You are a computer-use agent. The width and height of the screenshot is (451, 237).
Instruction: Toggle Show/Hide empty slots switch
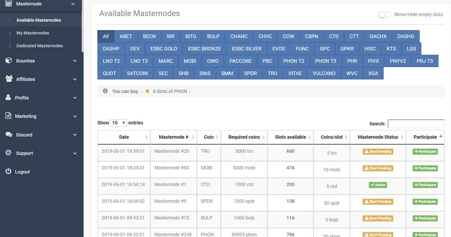click(x=385, y=15)
